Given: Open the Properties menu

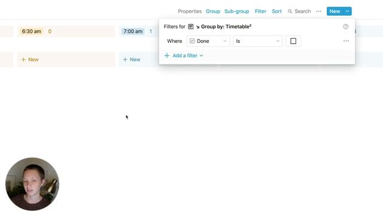Looking at the screenshot, I should (x=190, y=11).
